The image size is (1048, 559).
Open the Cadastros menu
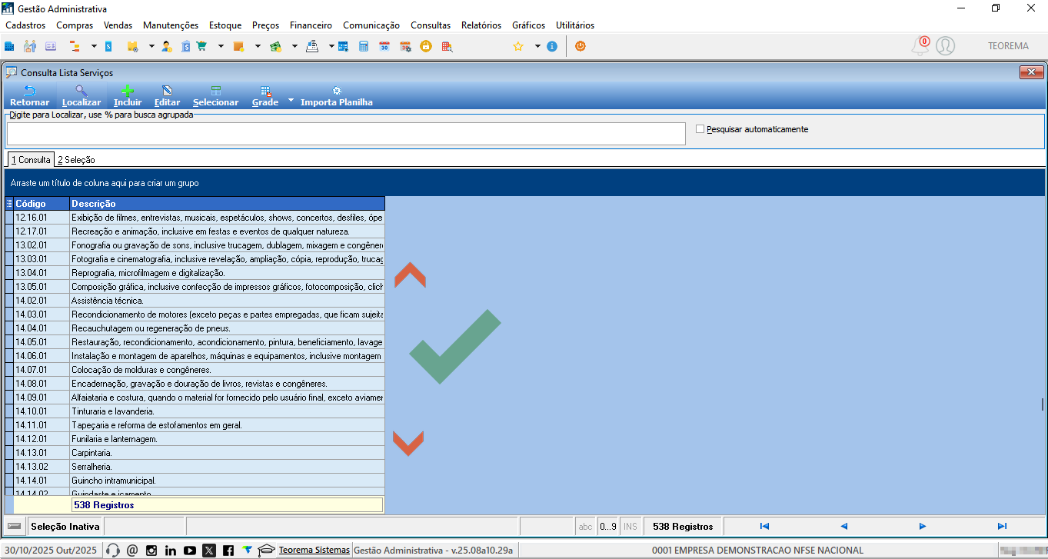point(25,25)
